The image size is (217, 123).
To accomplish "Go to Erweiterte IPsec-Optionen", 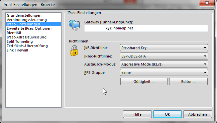I will click(x=29, y=28).
